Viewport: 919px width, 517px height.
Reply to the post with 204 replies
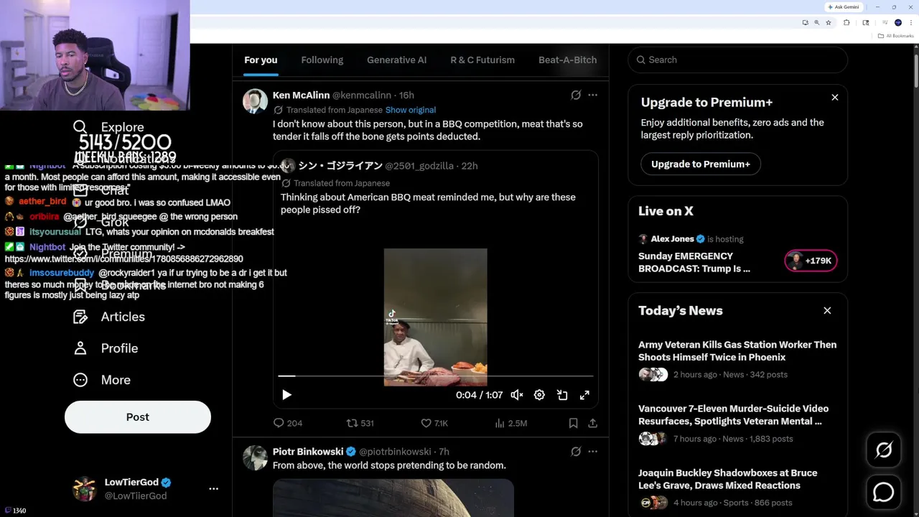[x=288, y=424]
